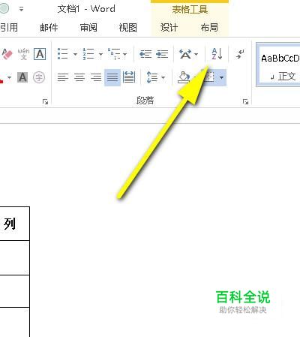This screenshot has width=300, height=337.
Task: Apply numbered list
Action: point(88,54)
